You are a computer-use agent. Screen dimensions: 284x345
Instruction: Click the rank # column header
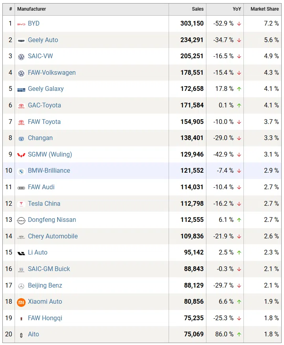11,9
